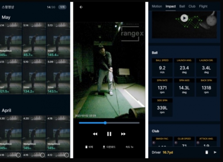223x162 pixels.
Task: Tap the 삭제 button in swing list header
Action: point(62,7)
